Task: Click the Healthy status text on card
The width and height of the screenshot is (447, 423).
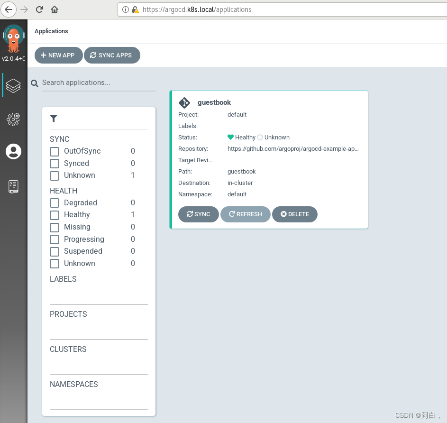Action: 245,138
